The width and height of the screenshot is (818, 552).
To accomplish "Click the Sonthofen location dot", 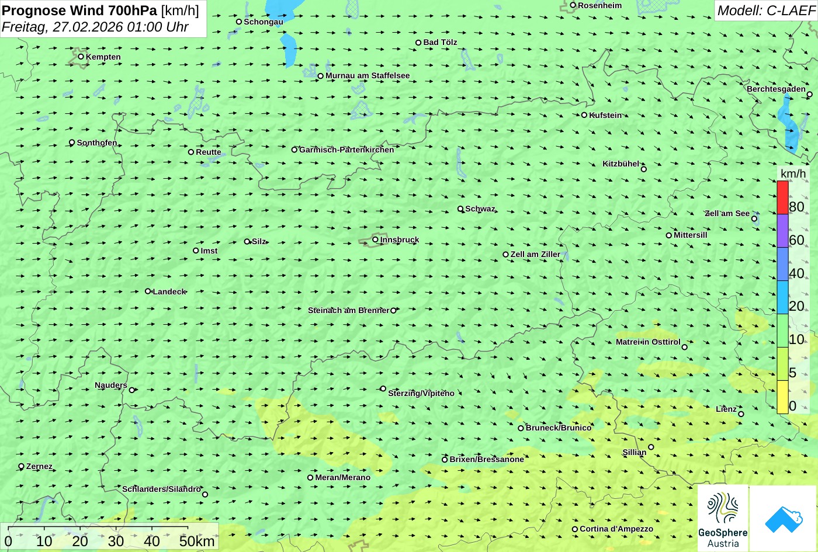I will tap(72, 143).
